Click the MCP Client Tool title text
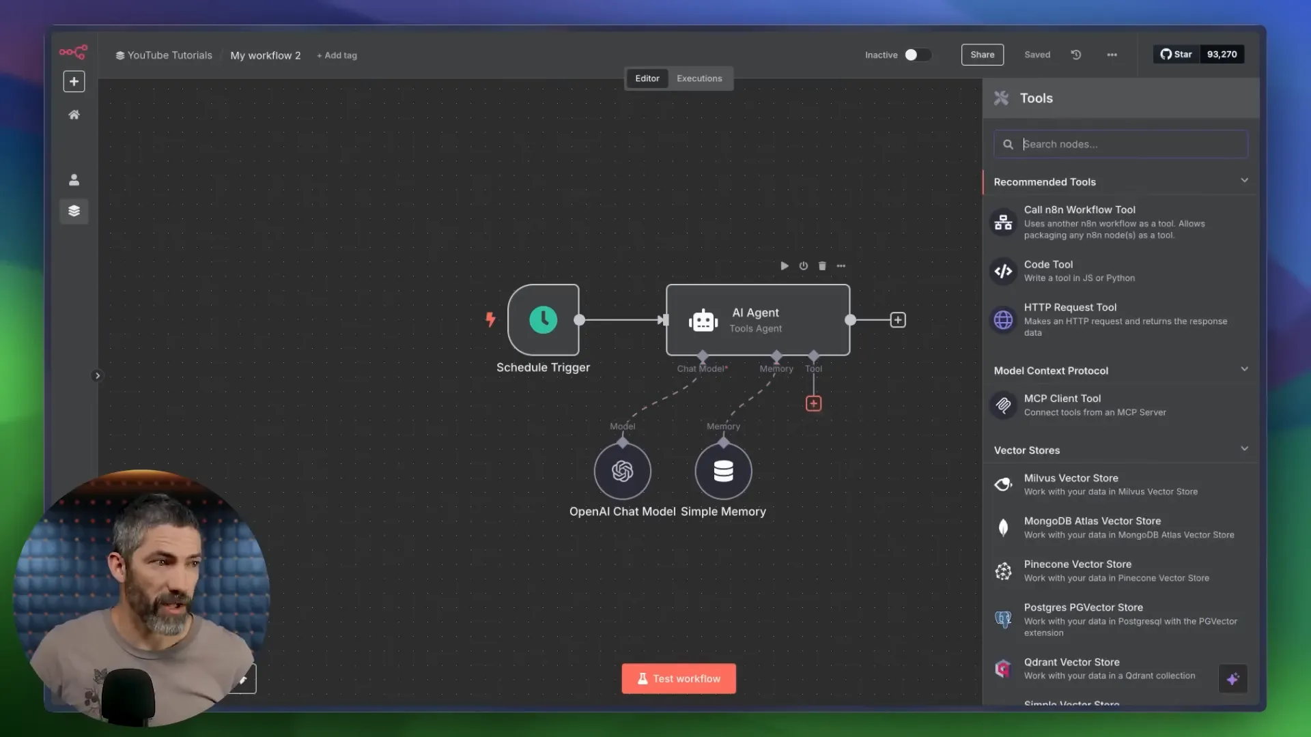 point(1062,398)
